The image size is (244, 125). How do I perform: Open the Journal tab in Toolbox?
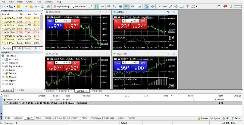(x=131, y=118)
